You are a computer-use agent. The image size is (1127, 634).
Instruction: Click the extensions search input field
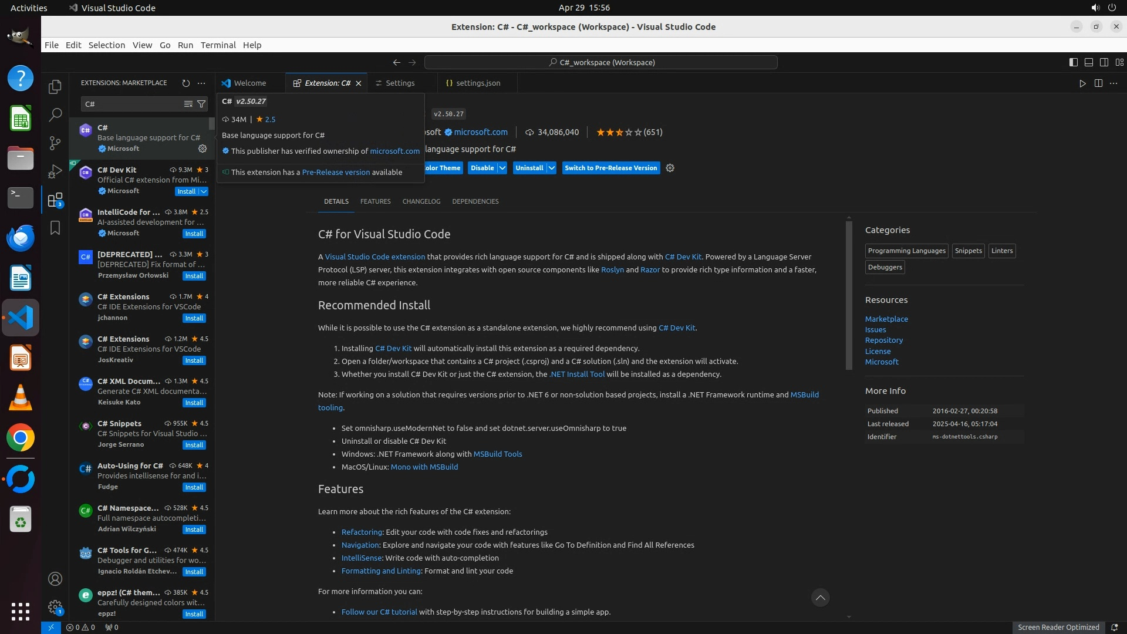(132, 104)
